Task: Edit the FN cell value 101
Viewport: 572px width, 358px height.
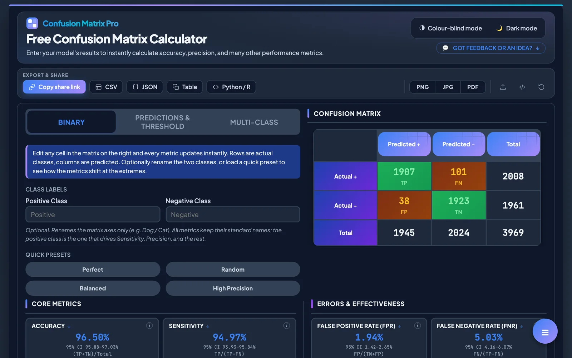Action: pos(459,172)
